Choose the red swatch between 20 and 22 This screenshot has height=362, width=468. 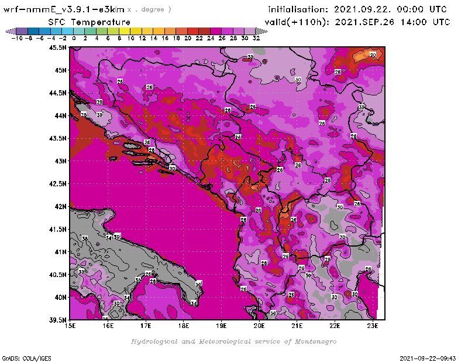[x=193, y=31]
